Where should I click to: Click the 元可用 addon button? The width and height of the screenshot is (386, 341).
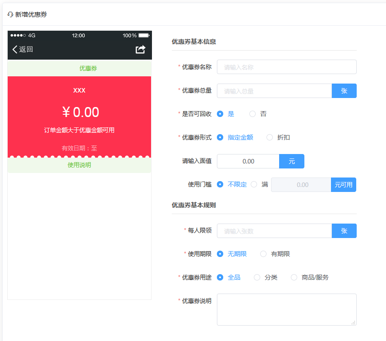click(x=344, y=185)
